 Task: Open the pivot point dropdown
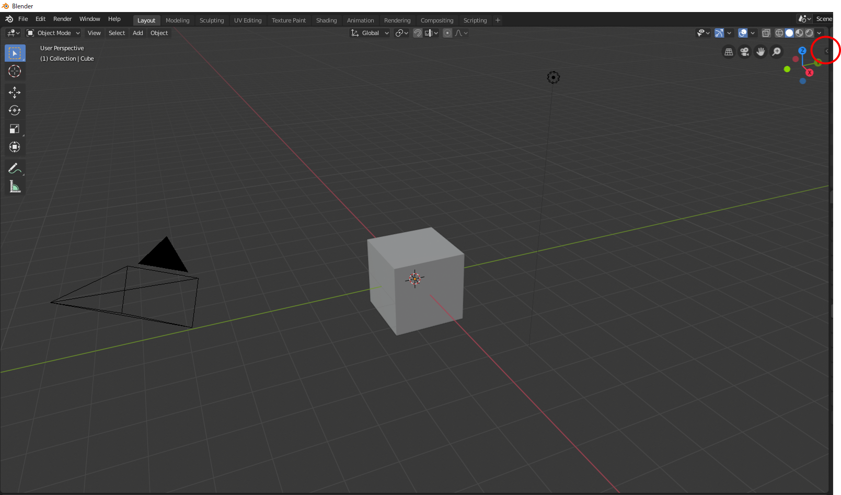pos(401,33)
